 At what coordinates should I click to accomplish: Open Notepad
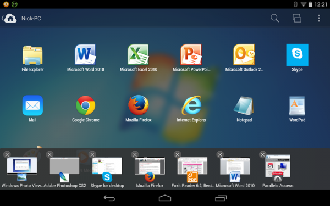244,105
